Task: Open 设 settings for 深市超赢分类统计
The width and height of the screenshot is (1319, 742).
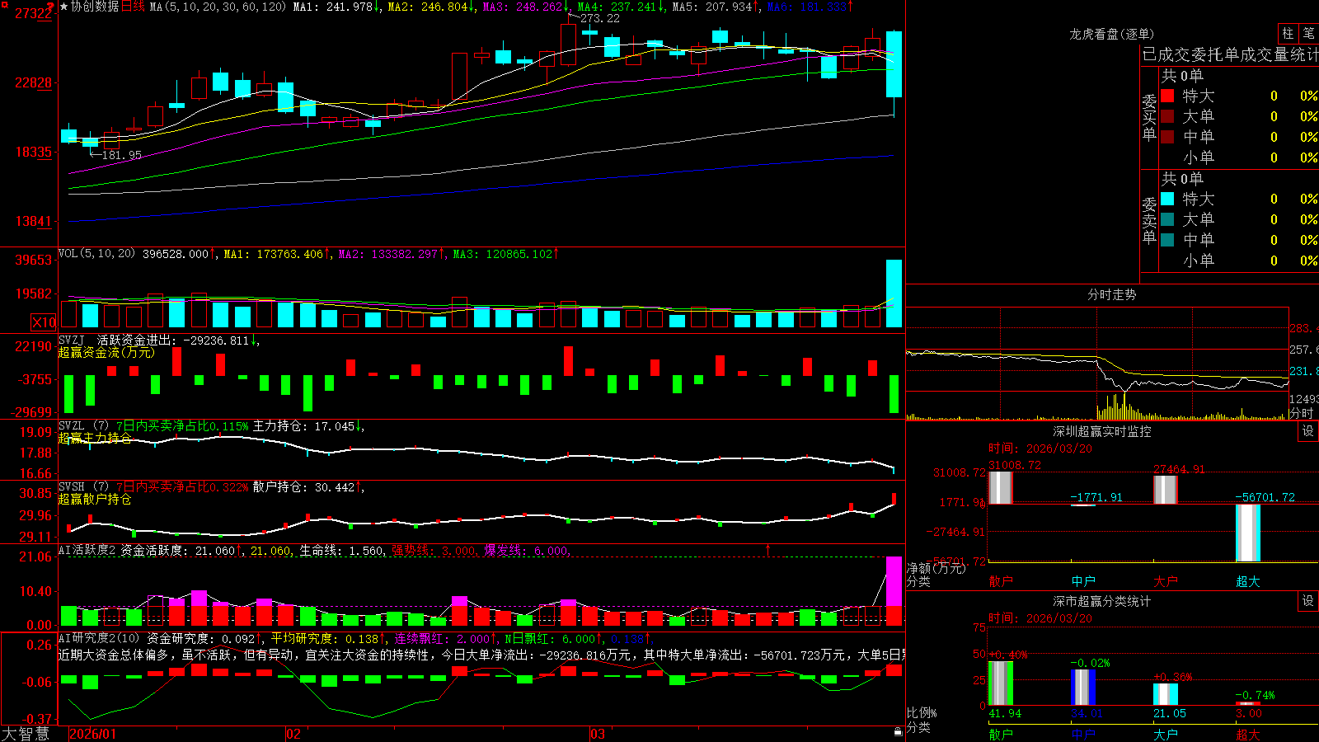Action: (1308, 601)
